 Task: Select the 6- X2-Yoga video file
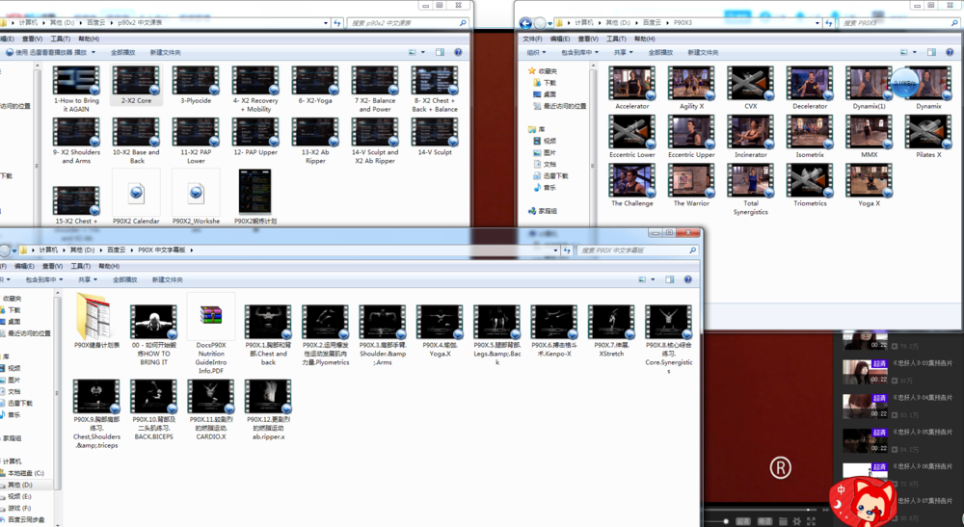315,85
